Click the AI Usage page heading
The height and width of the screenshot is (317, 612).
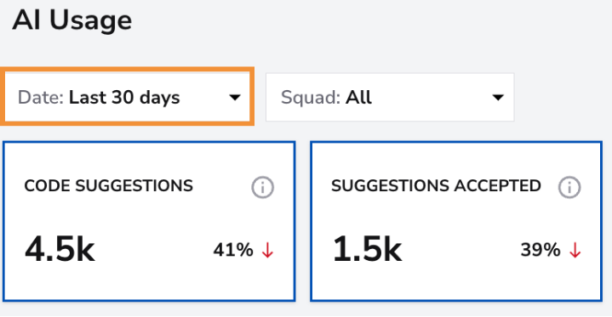pos(71,20)
